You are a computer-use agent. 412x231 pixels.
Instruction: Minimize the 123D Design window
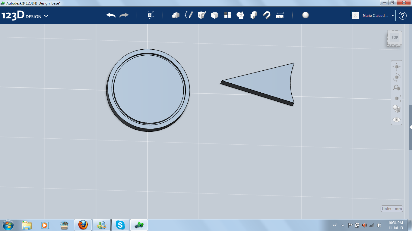click(x=384, y=3)
